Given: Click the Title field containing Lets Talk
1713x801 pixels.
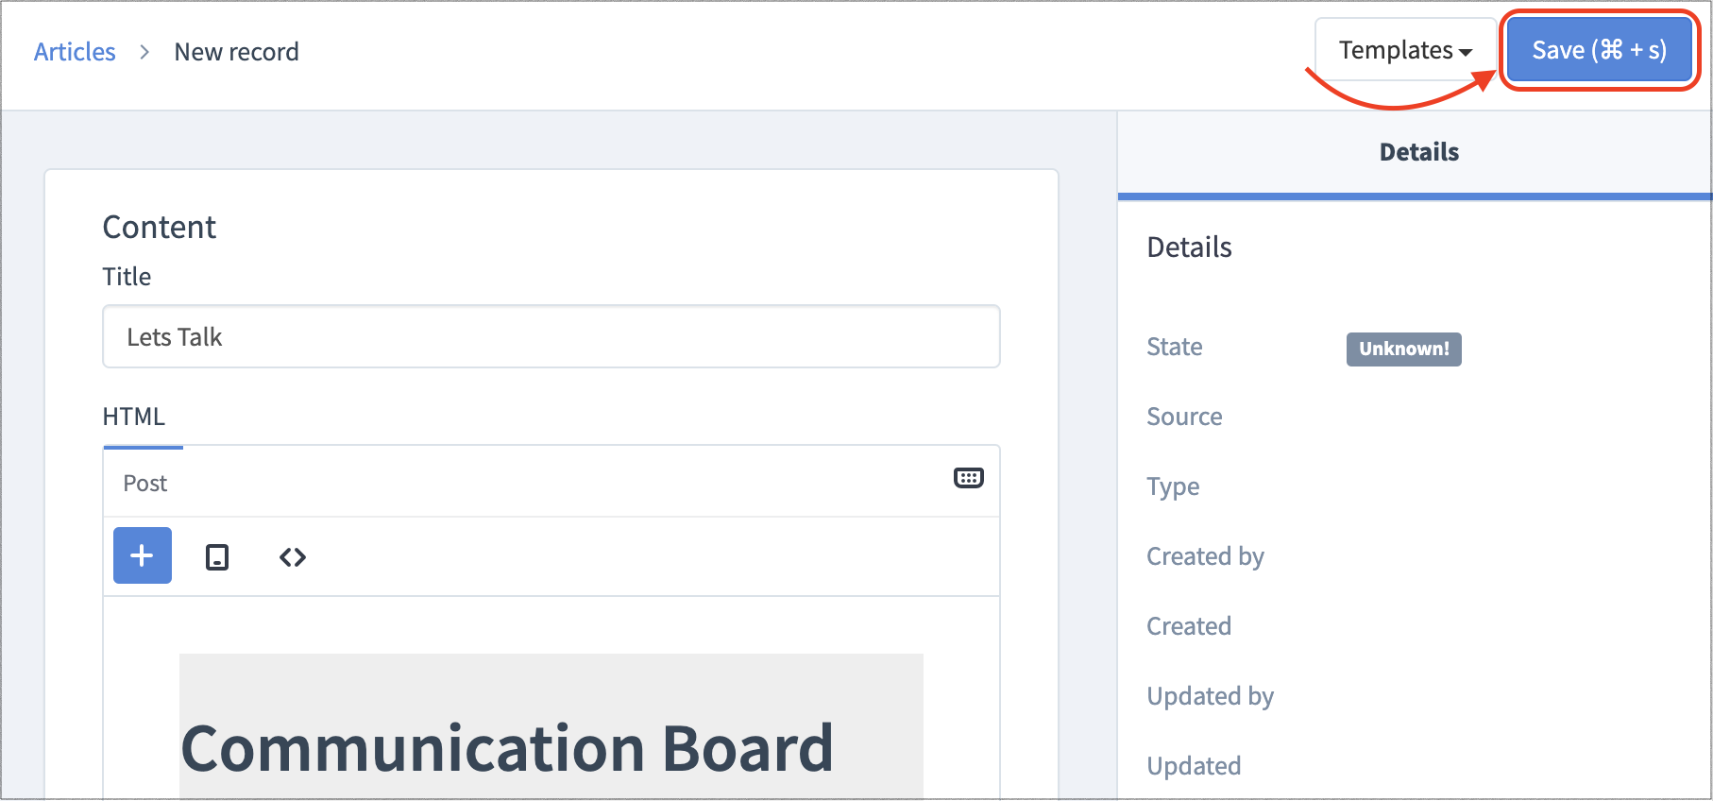Looking at the screenshot, I should [551, 336].
